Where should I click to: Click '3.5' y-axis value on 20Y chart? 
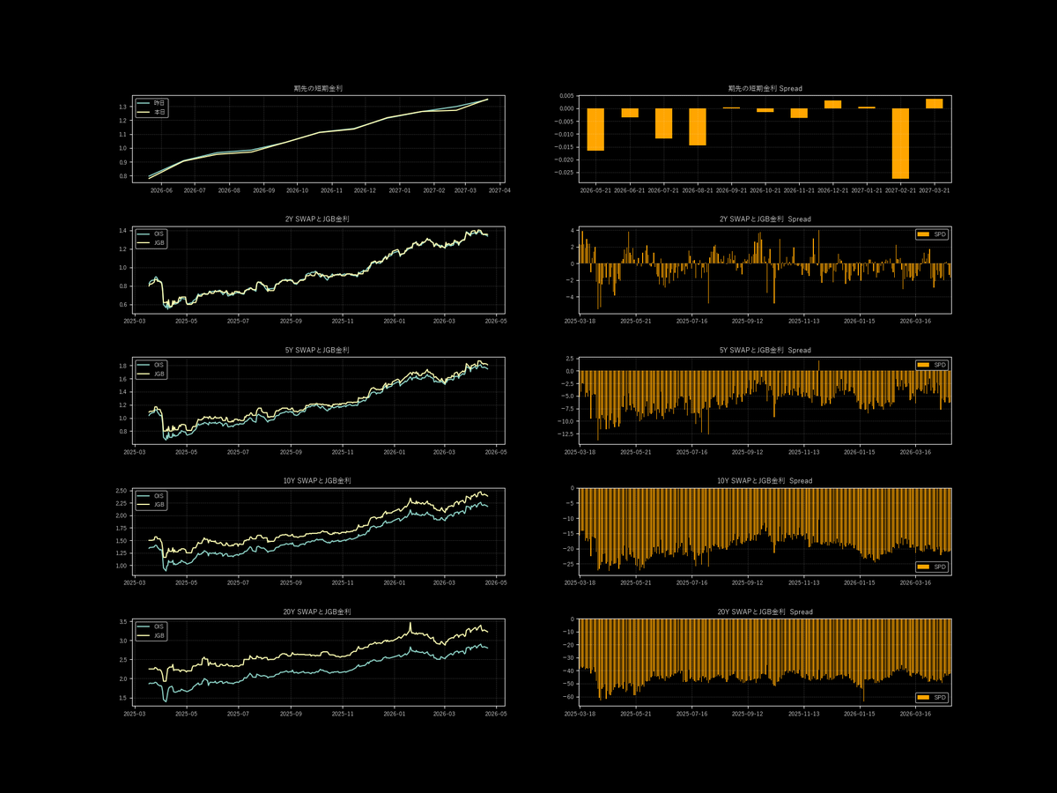(123, 622)
